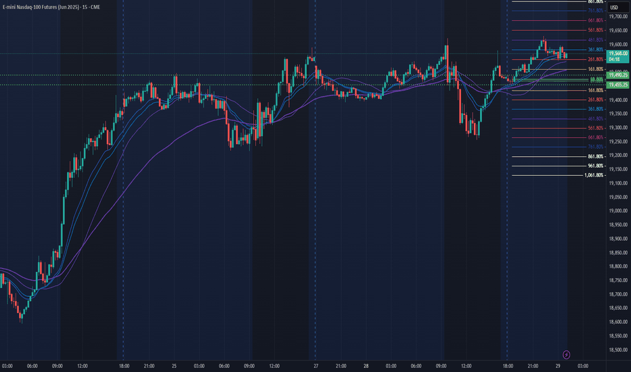This screenshot has width=631, height=372.
Task: Click date 27 on time axis
Action: [316, 366]
